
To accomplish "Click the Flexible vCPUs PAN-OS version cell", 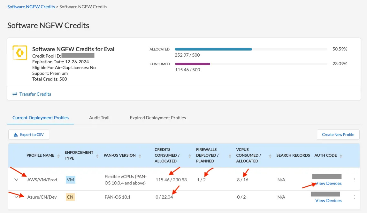I will [126, 180].
